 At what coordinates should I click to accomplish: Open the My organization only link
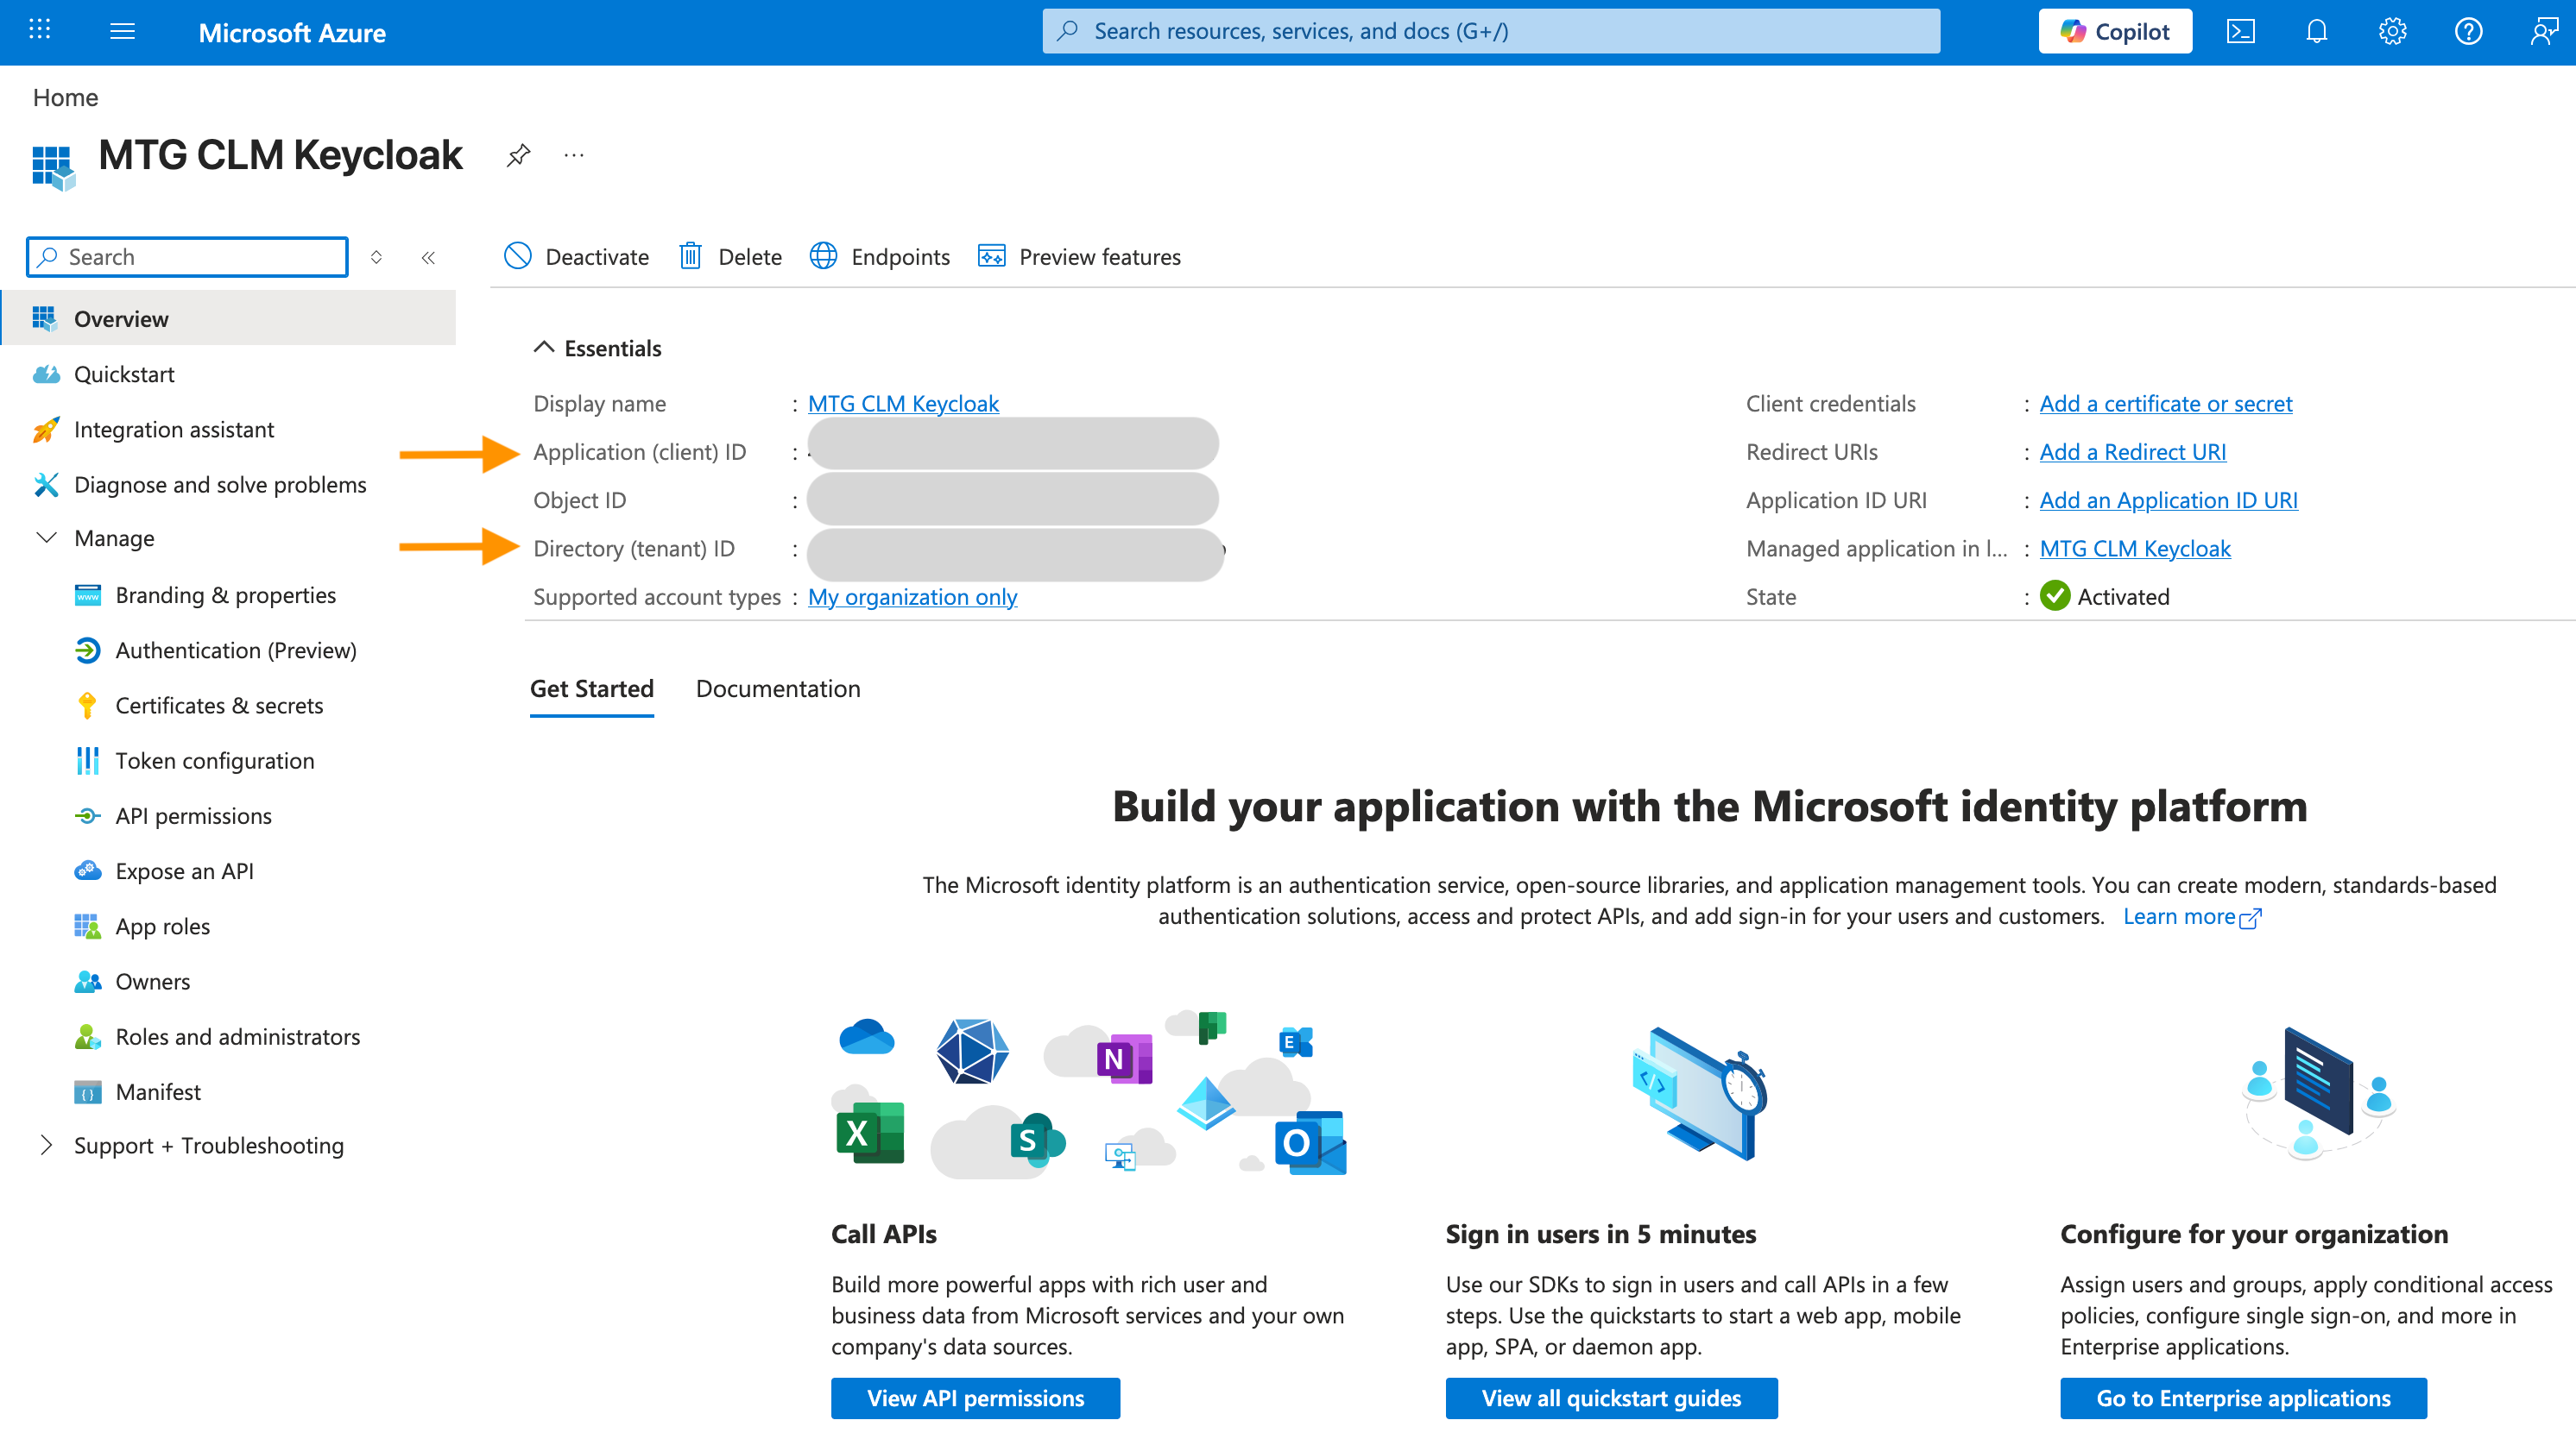pyautogui.click(x=912, y=598)
